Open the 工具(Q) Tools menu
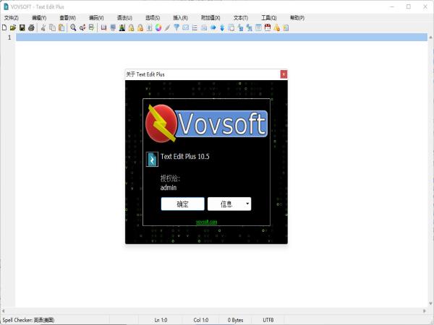This screenshot has height=325, width=434. pos(269,18)
